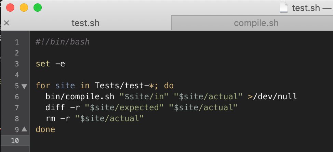
Task: Collapse the for loop fold arrow on line 5
Action: (24, 86)
